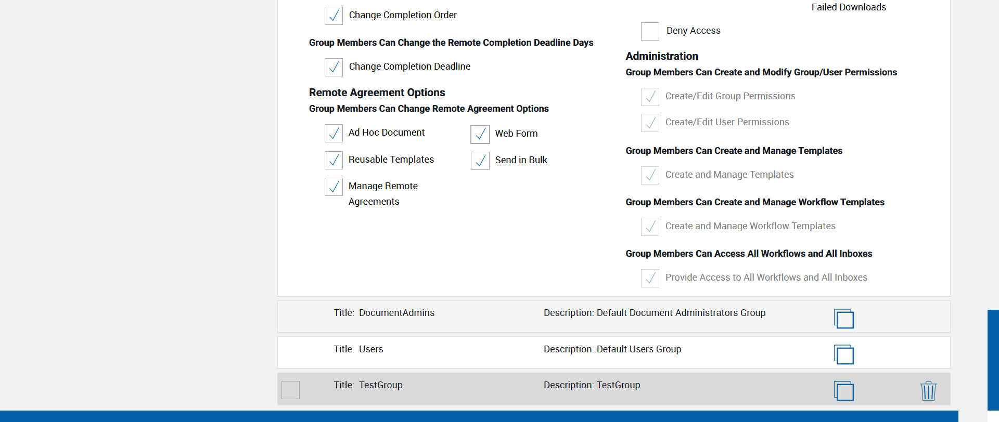Toggle Create/Edit User Permissions checkbox

coord(650,123)
